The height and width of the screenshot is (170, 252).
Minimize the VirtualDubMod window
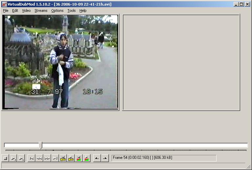point(236,4)
